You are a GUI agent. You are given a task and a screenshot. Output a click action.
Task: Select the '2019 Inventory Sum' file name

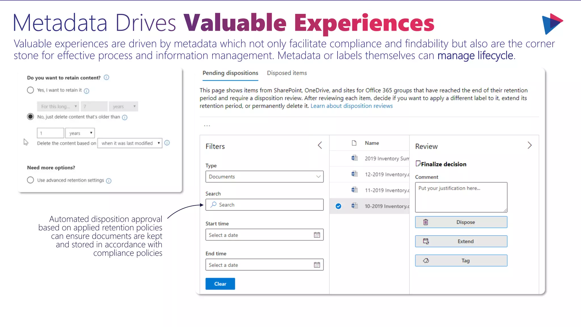pos(387,158)
